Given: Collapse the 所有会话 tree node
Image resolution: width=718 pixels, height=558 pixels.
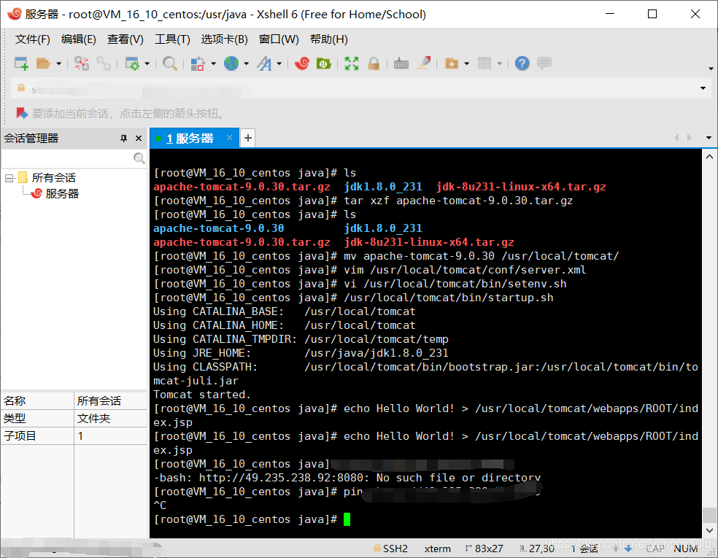Looking at the screenshot, I should 9,178.
